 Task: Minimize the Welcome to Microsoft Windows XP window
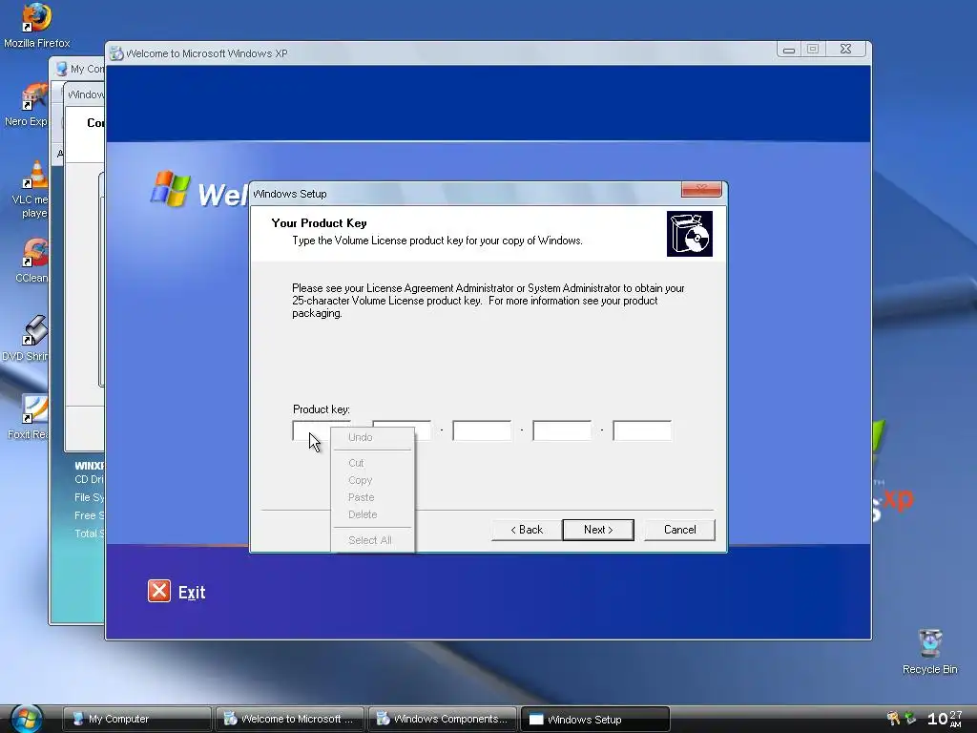coord(789,50)
